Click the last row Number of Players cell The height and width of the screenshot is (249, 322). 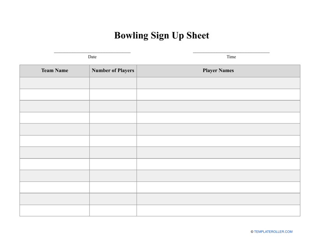pos(113,210)
